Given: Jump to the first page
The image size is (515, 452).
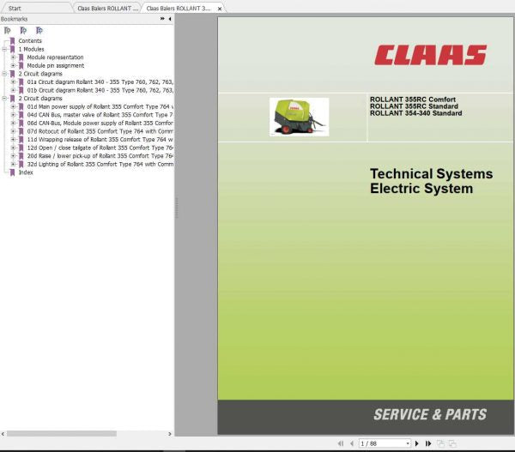Looking at the screenshot, I should (341, 443).
